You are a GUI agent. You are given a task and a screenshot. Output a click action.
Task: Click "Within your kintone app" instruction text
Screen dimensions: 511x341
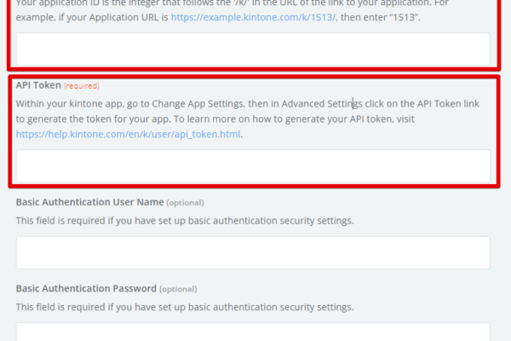(x=68, y=103)
